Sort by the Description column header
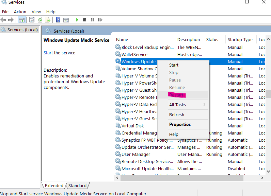This screenshot has width=271, height=196. (x=190, y=39)
